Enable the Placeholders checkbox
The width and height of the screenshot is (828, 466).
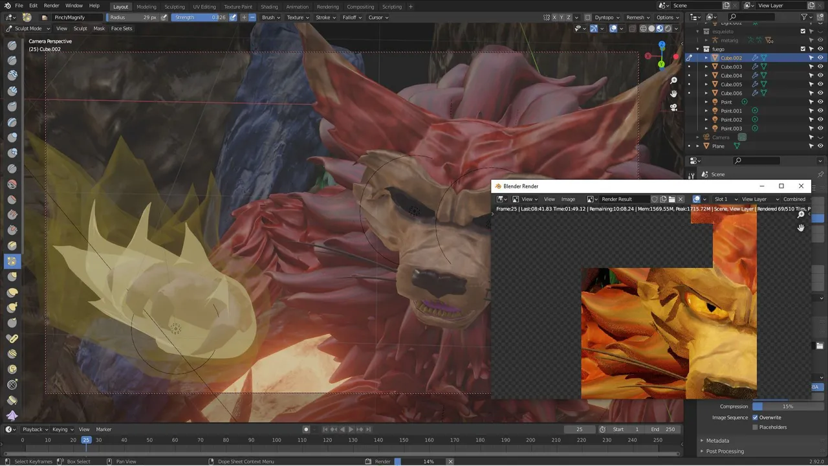point(755,427)
